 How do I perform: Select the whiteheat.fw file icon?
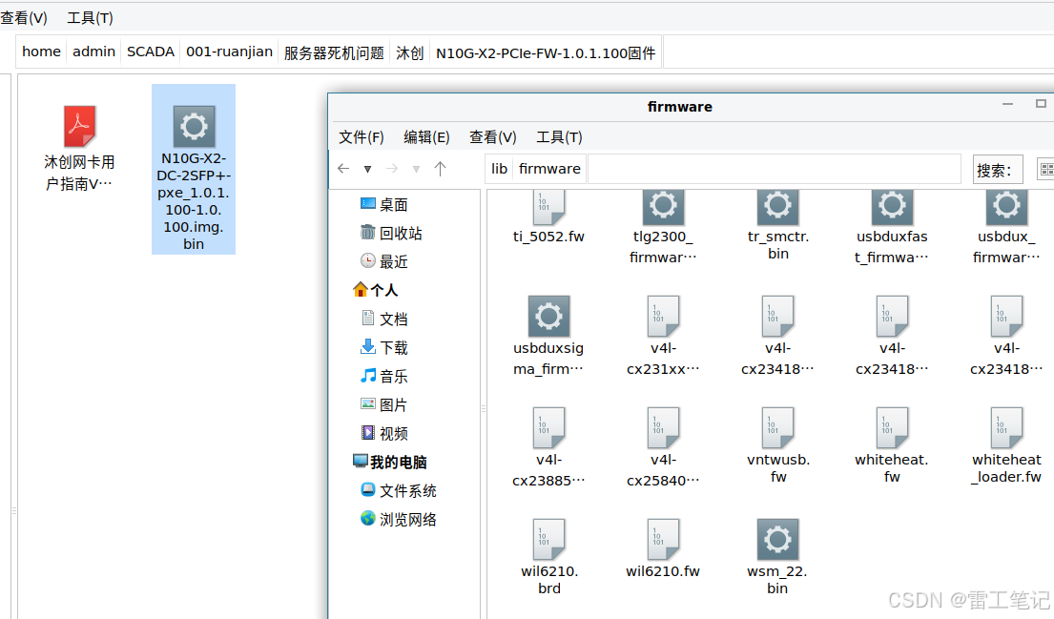click(892, 427)
